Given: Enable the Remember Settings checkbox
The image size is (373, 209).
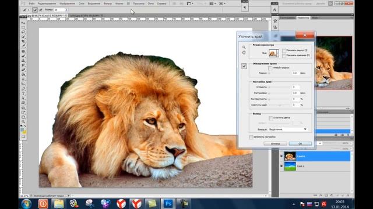Looking at the screenshot, I should pyautogui.click(x=251, y=137).
